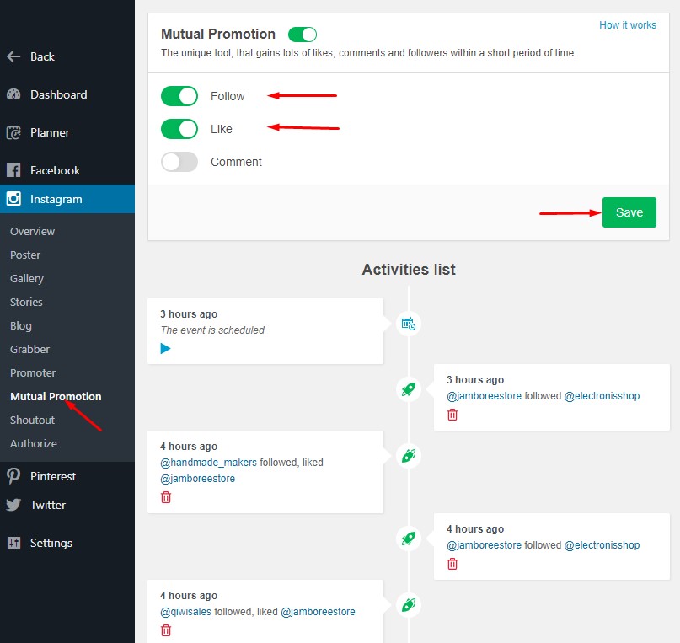Viewport: 680px width, 643px height.
Task: Click the Settings sliders icon
Action: coord(13,543)
